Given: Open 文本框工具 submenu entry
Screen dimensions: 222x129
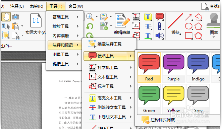Looking at the screenshot, I should click(109, 77).
